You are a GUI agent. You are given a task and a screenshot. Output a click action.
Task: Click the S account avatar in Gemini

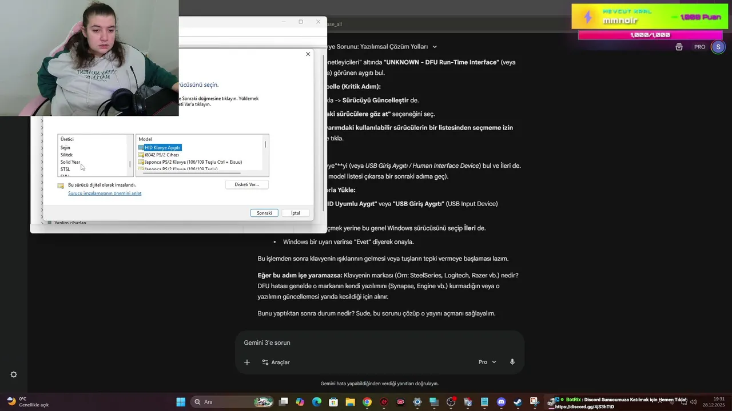click(x=718, y=47)
